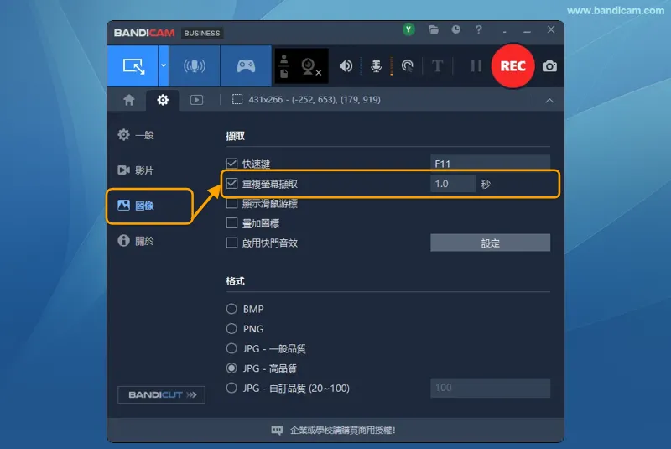Enable the 疊加圖標 checkbox

(231, 223)
